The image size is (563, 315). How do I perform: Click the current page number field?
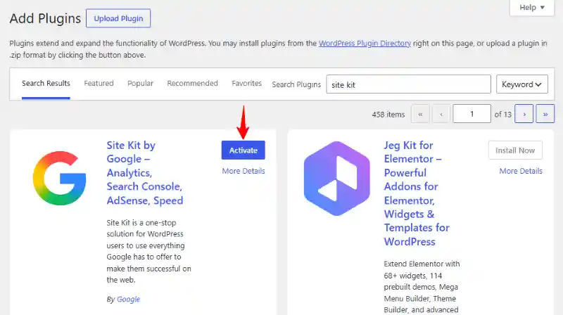click(x=472, y=114)
